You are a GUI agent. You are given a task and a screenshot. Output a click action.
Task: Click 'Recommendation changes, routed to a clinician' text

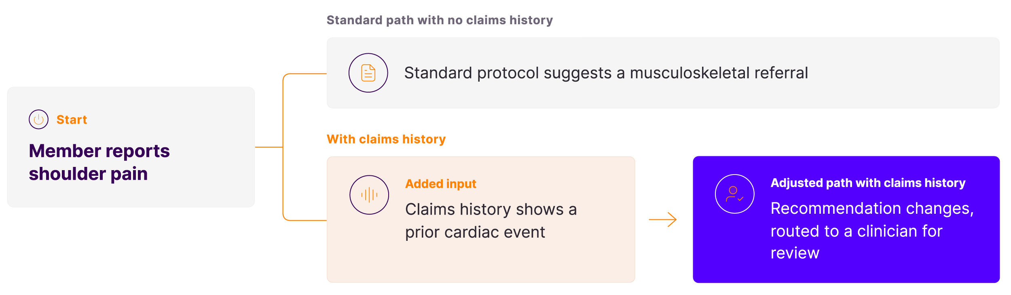pyautogui.click(x=872, y=219)
